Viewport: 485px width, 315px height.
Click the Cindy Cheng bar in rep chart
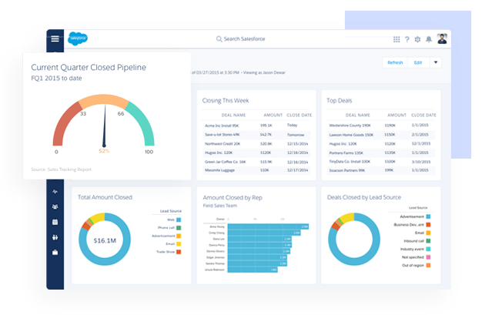pos(264,233)
